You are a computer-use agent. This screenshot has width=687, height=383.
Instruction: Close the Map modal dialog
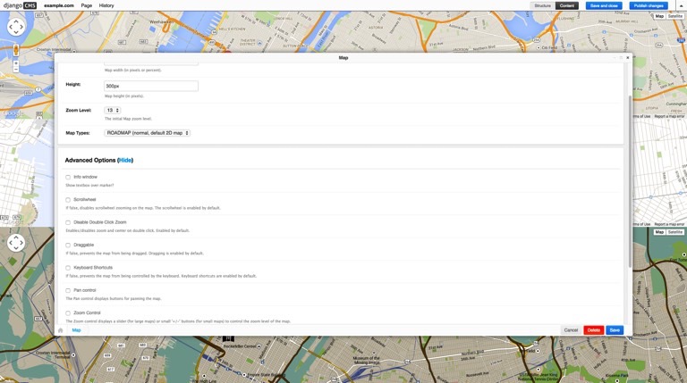pos(627,58)
